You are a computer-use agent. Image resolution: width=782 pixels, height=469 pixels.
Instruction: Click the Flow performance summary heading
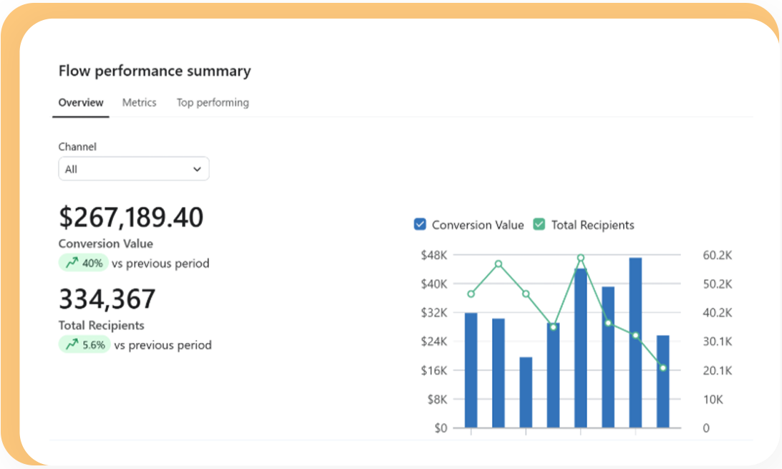pyautogui.click(x=155, y=71)
